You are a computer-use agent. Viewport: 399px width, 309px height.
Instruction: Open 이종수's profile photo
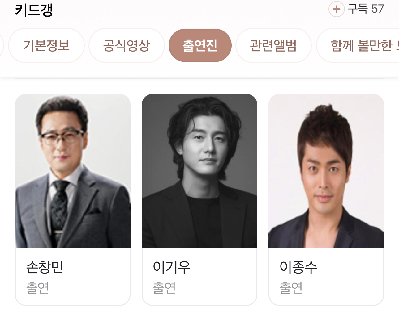click(326, 171)
